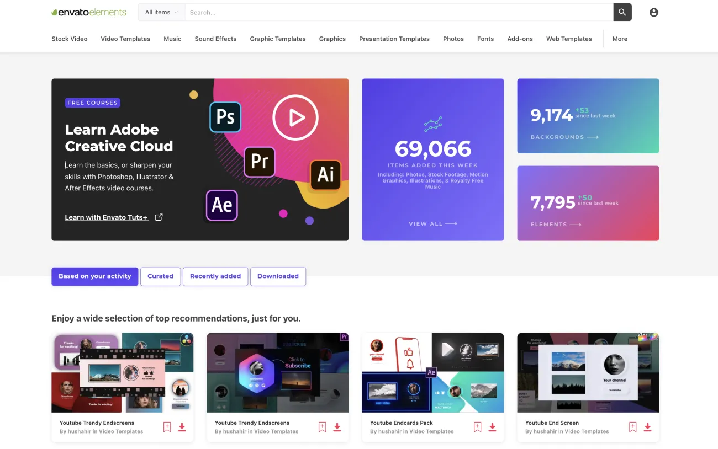Open the Sound Effects category
Image resolution: width=718 pixels, height=449 pixels.
215,39
